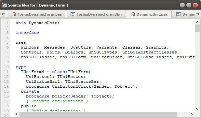
Task: Select the DynamicUnit.pas tab
Action: tap(149, 14)
